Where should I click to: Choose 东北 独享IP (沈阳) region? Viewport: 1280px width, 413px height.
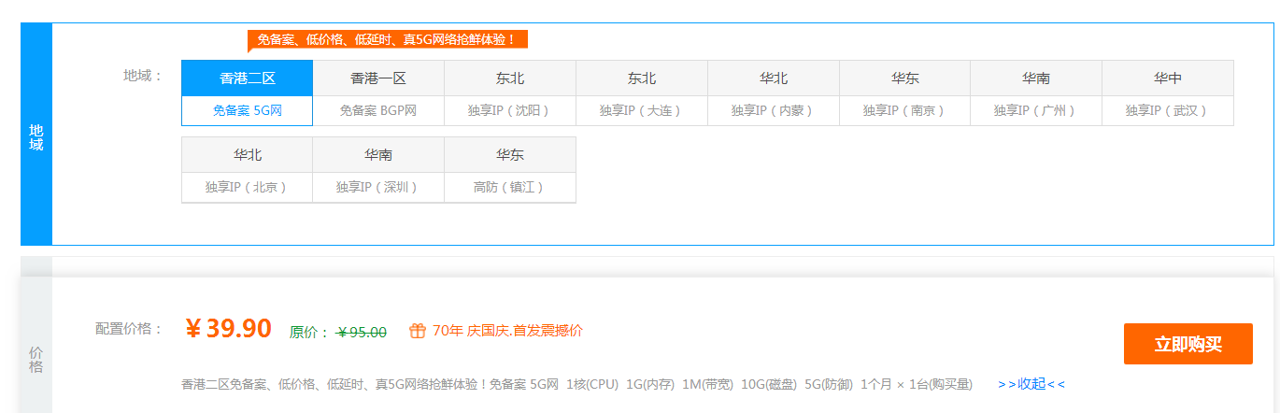(x=509, y=93)
